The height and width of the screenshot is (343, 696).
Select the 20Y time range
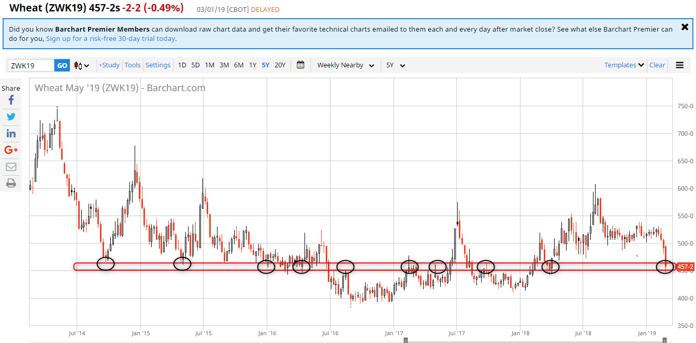280,65
